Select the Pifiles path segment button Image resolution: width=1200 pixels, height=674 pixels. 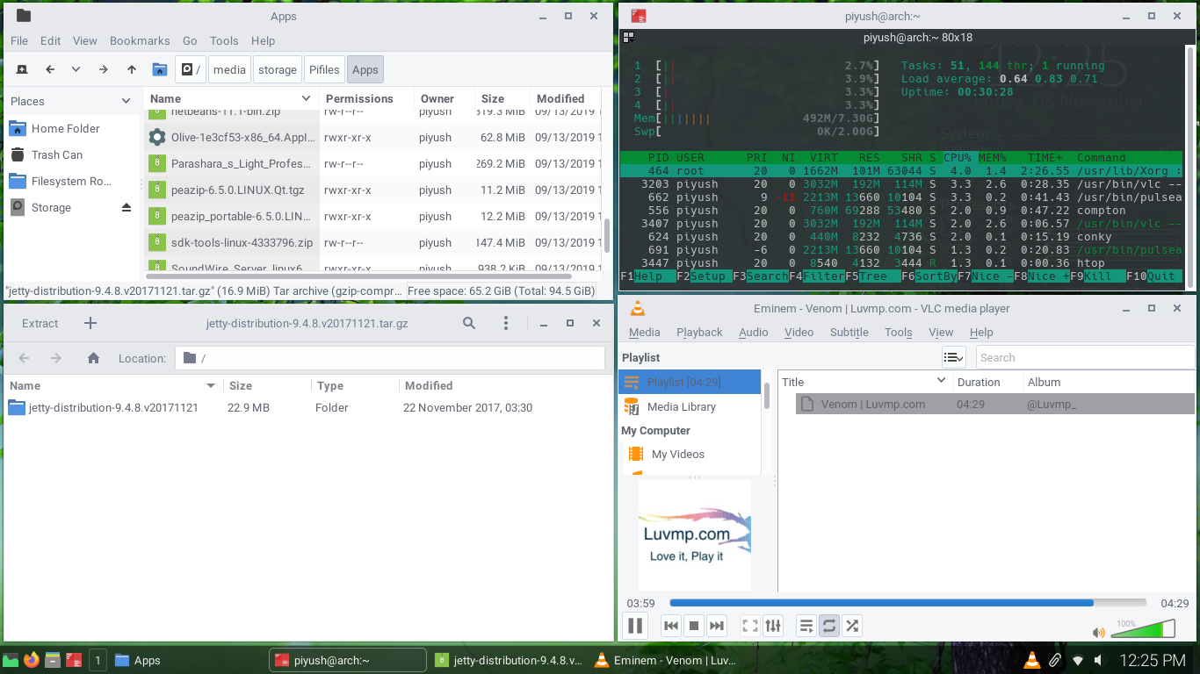(x=324, y=69)
